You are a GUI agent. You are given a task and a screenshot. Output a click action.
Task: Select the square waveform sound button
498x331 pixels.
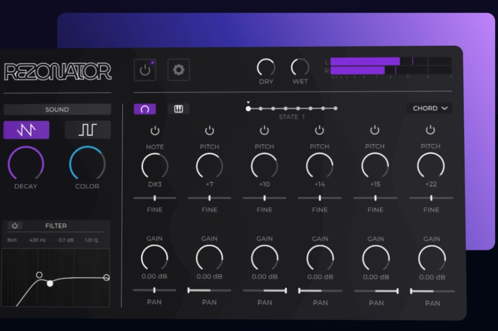[87, 130]
